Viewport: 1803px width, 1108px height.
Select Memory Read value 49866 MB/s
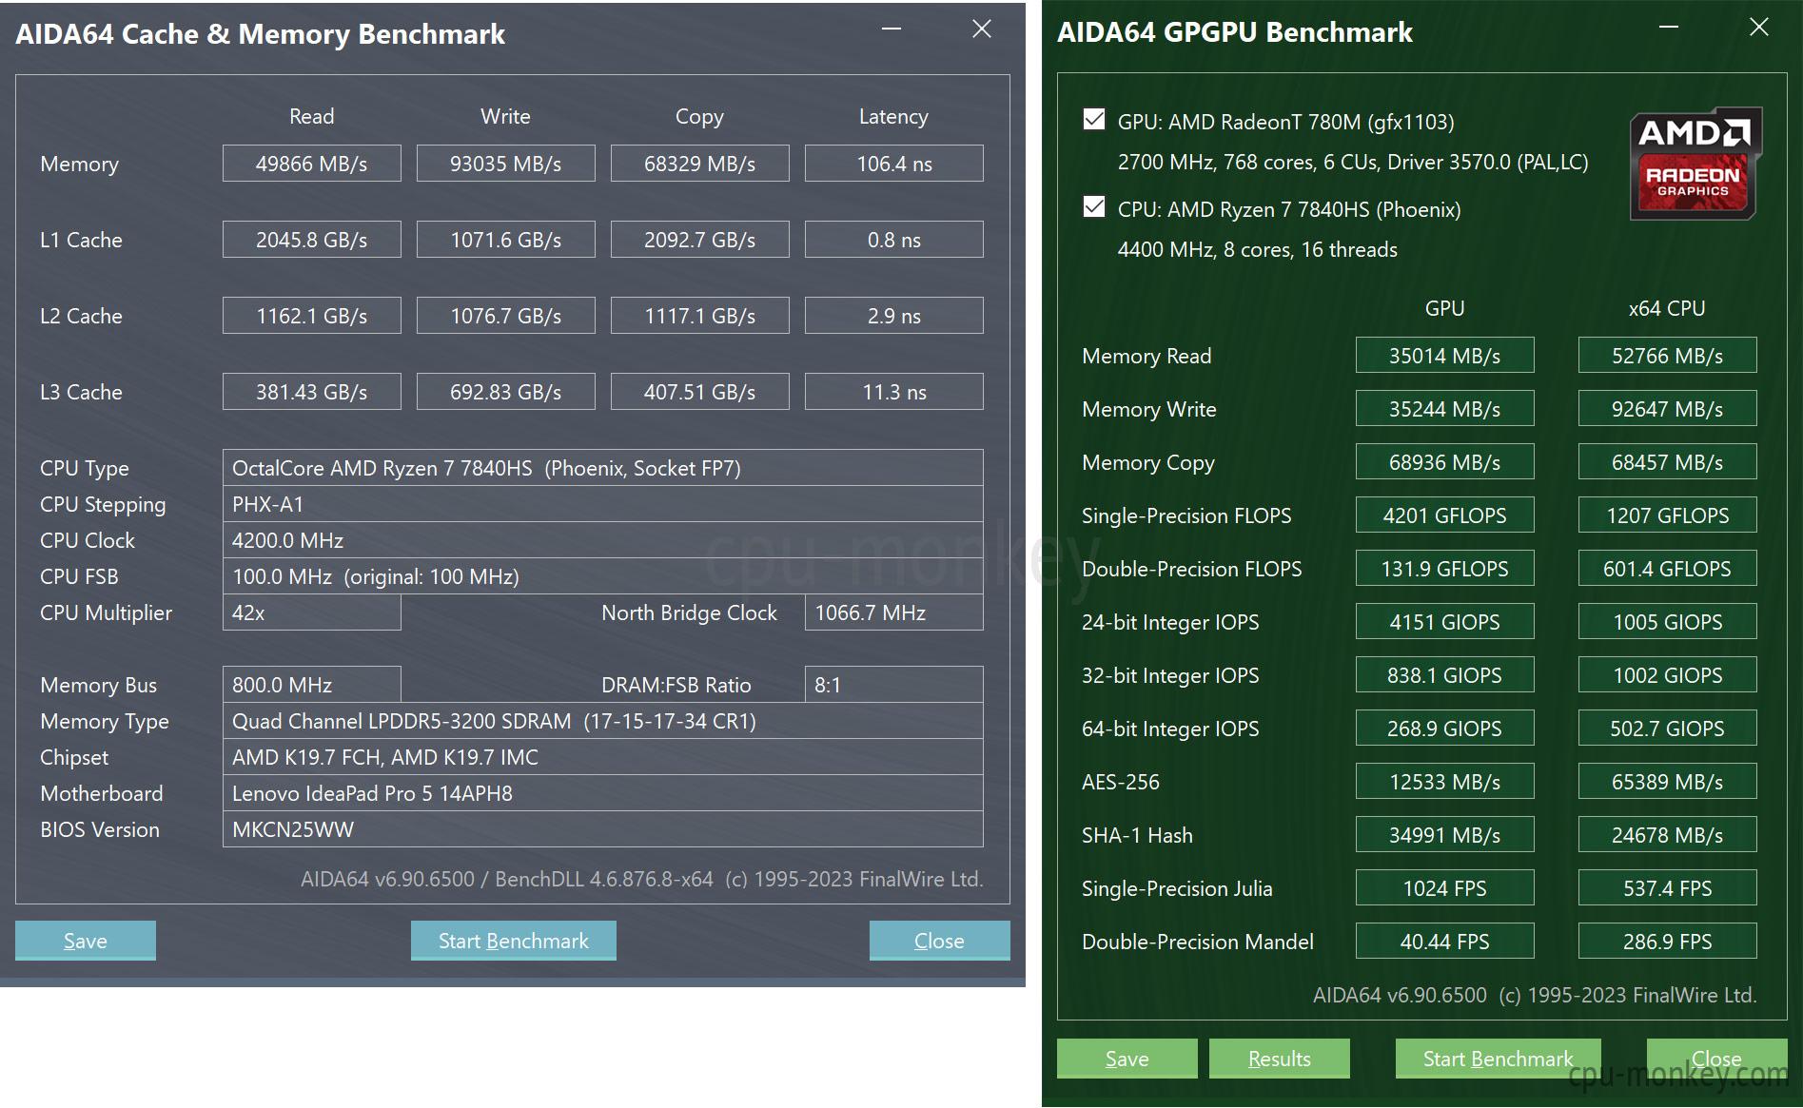[312, 164]
